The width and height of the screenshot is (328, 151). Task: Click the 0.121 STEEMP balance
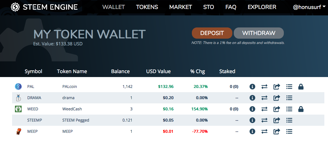click(127, 120)
